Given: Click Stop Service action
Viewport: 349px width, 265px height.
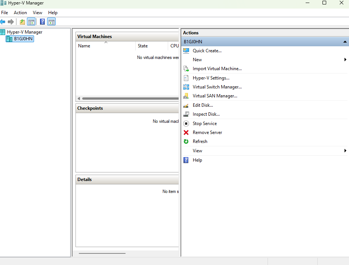Looking at the screenshot, I should coord(204,124).
